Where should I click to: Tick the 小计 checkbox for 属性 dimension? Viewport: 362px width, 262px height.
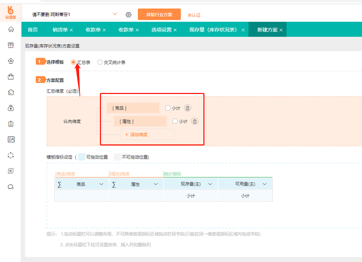point(175,121)
